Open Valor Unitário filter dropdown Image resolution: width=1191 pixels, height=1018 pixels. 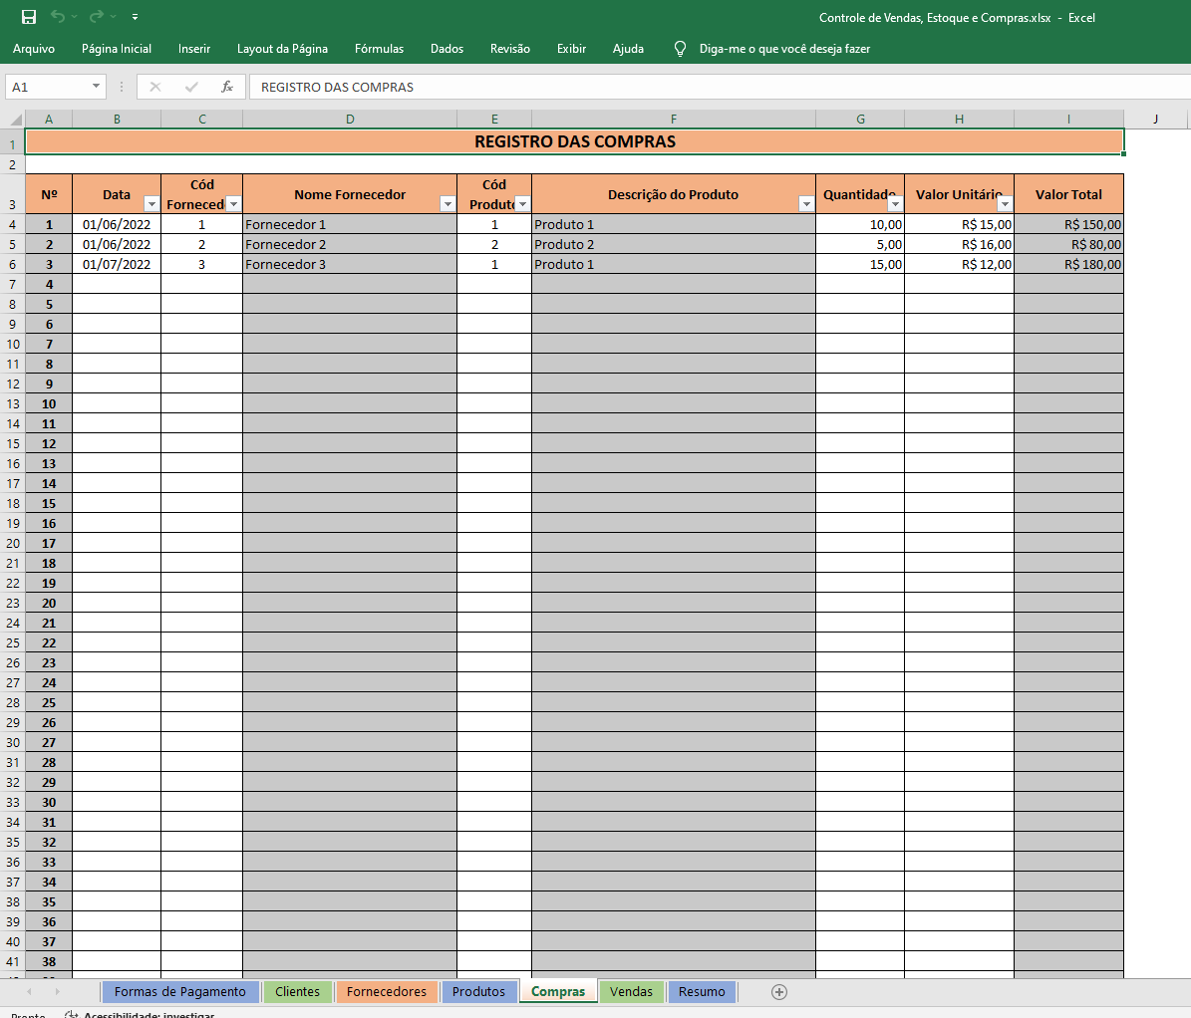[1004, 204]
